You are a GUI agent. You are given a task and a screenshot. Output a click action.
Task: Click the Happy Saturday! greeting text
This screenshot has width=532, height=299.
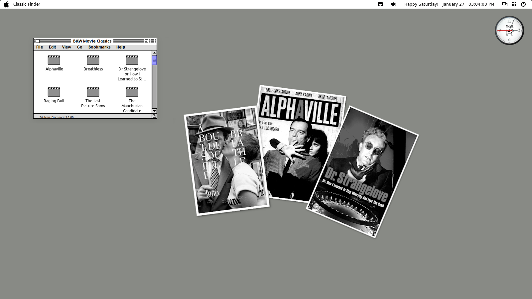tap(421, 4)
